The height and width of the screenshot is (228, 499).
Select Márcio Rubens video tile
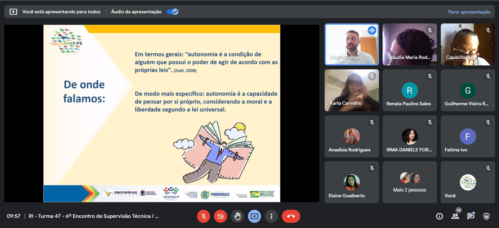click(x=352, y=44)
